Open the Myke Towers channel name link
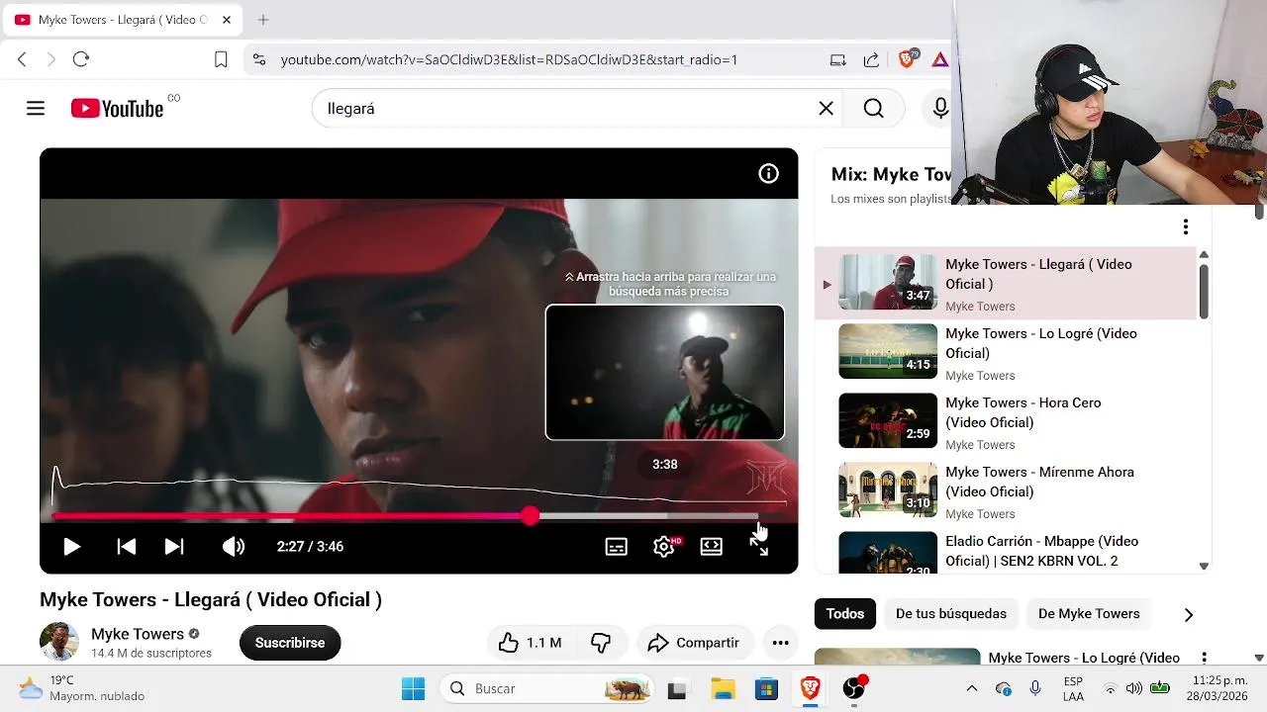Image resolution: width=1267 pixels, height=712 pixels. [138, 634]
